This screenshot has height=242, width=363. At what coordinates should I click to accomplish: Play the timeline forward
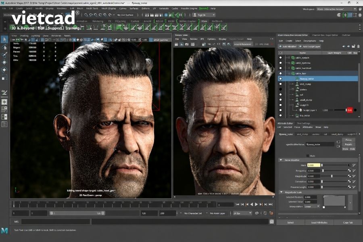[256, 204]
